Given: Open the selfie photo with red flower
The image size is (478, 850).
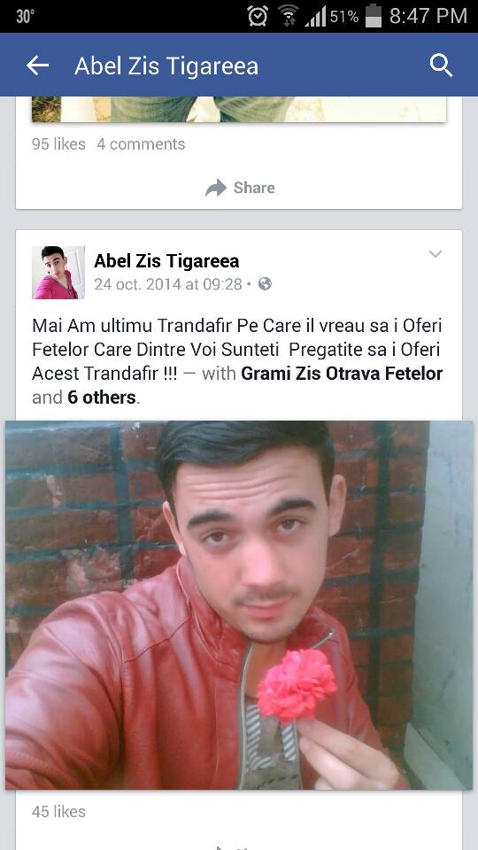Looking at the screenshot, I should click(239, 605).
